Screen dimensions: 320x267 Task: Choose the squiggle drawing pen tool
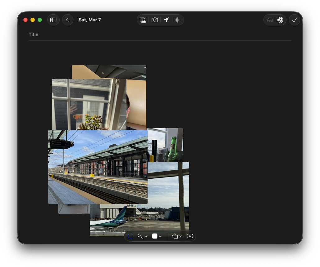pos(140,236)
